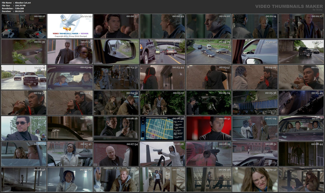Viewport: 325px width, 193px height.
Task: Open the frame at 00:00:49
Action: tap(162, 26)
